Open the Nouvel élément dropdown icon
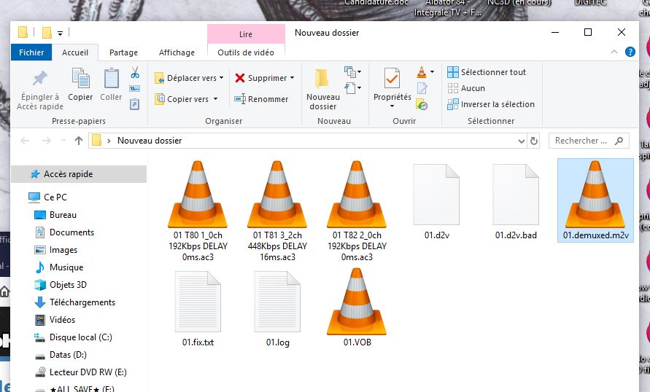Viewport: 650px width, 392px height. (x=352, y=72)
